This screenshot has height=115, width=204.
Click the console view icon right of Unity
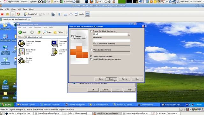click(x=87, y=14)
